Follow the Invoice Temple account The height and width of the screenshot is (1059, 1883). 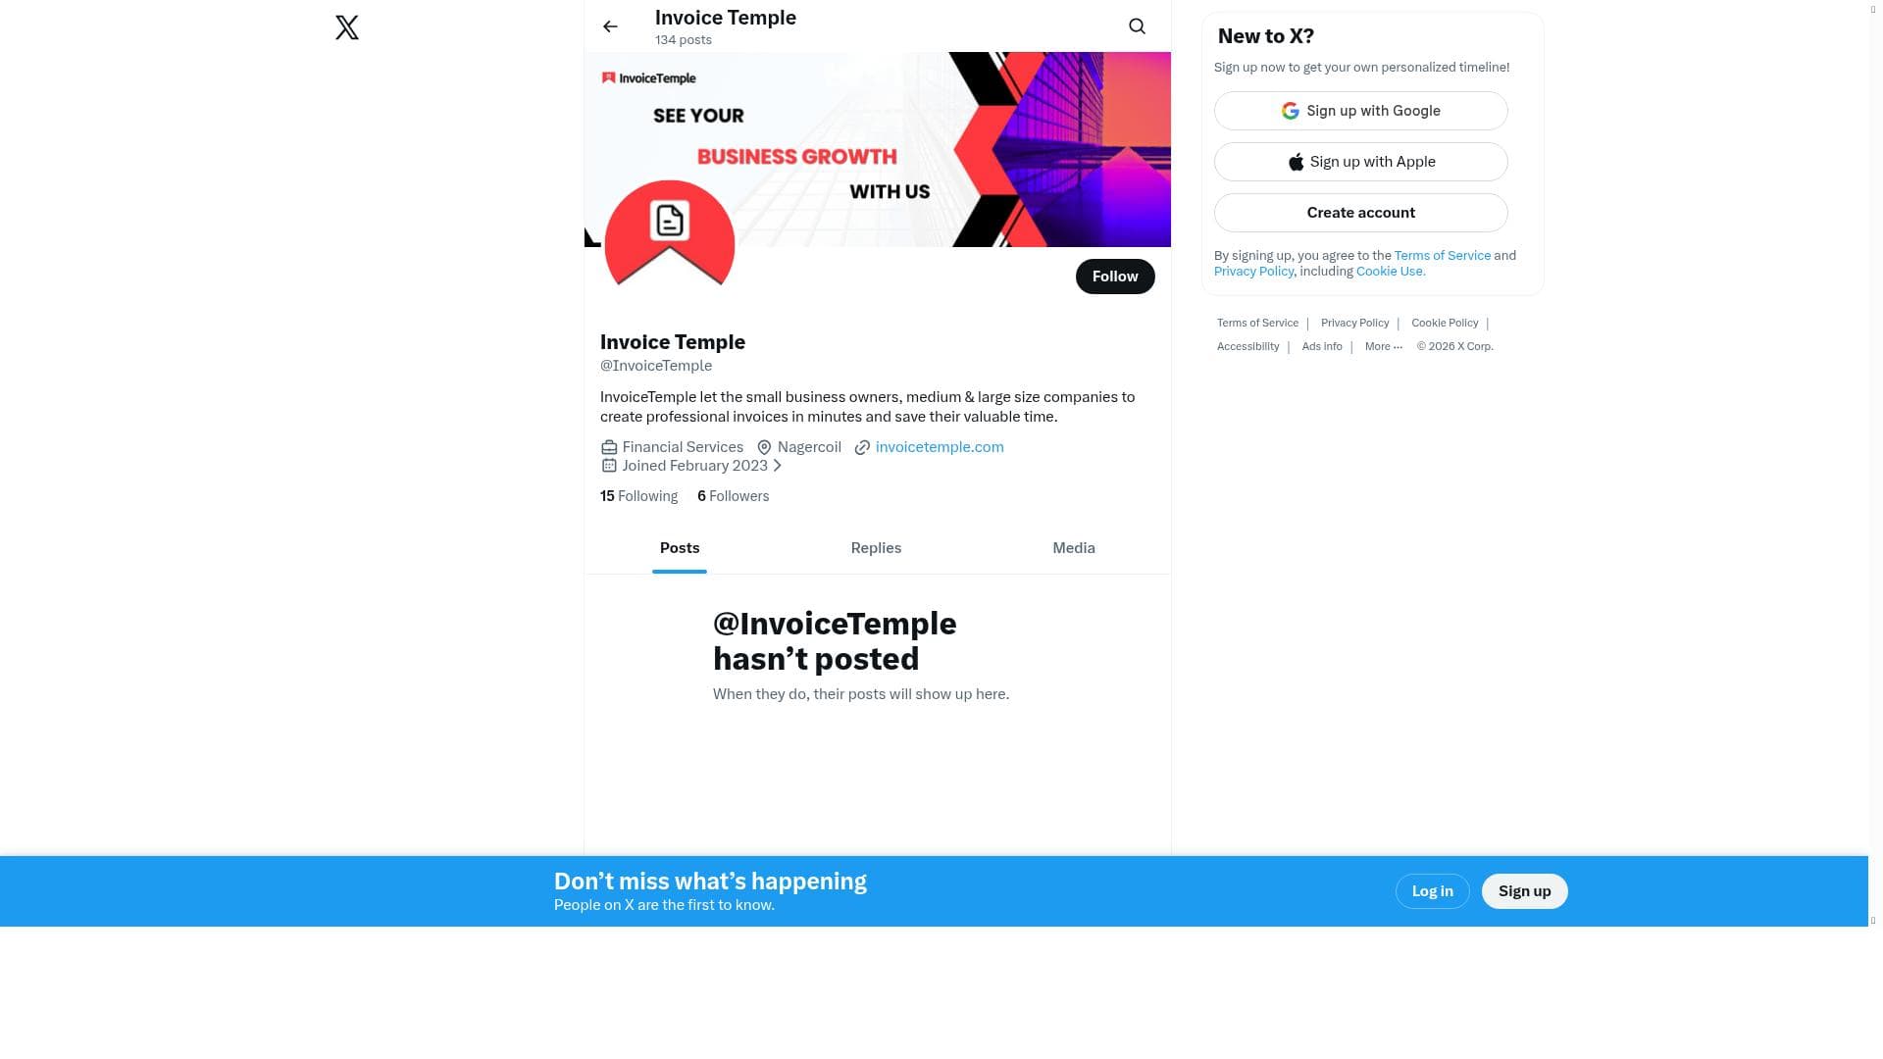click(1115, 277)
